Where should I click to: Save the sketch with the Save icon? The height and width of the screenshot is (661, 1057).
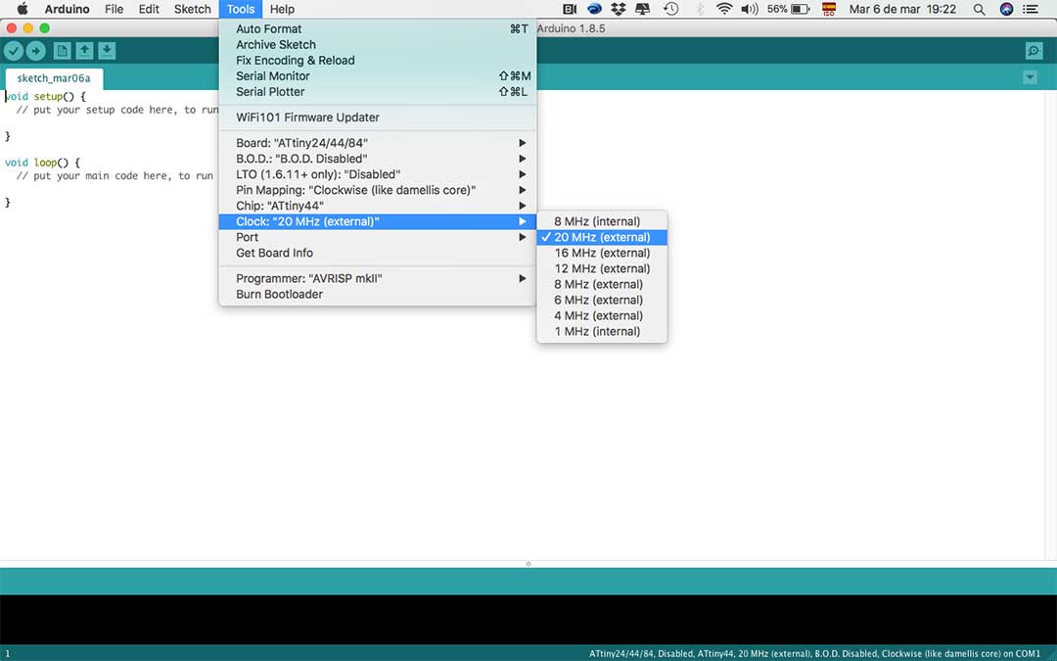click(x=107, y=51)
